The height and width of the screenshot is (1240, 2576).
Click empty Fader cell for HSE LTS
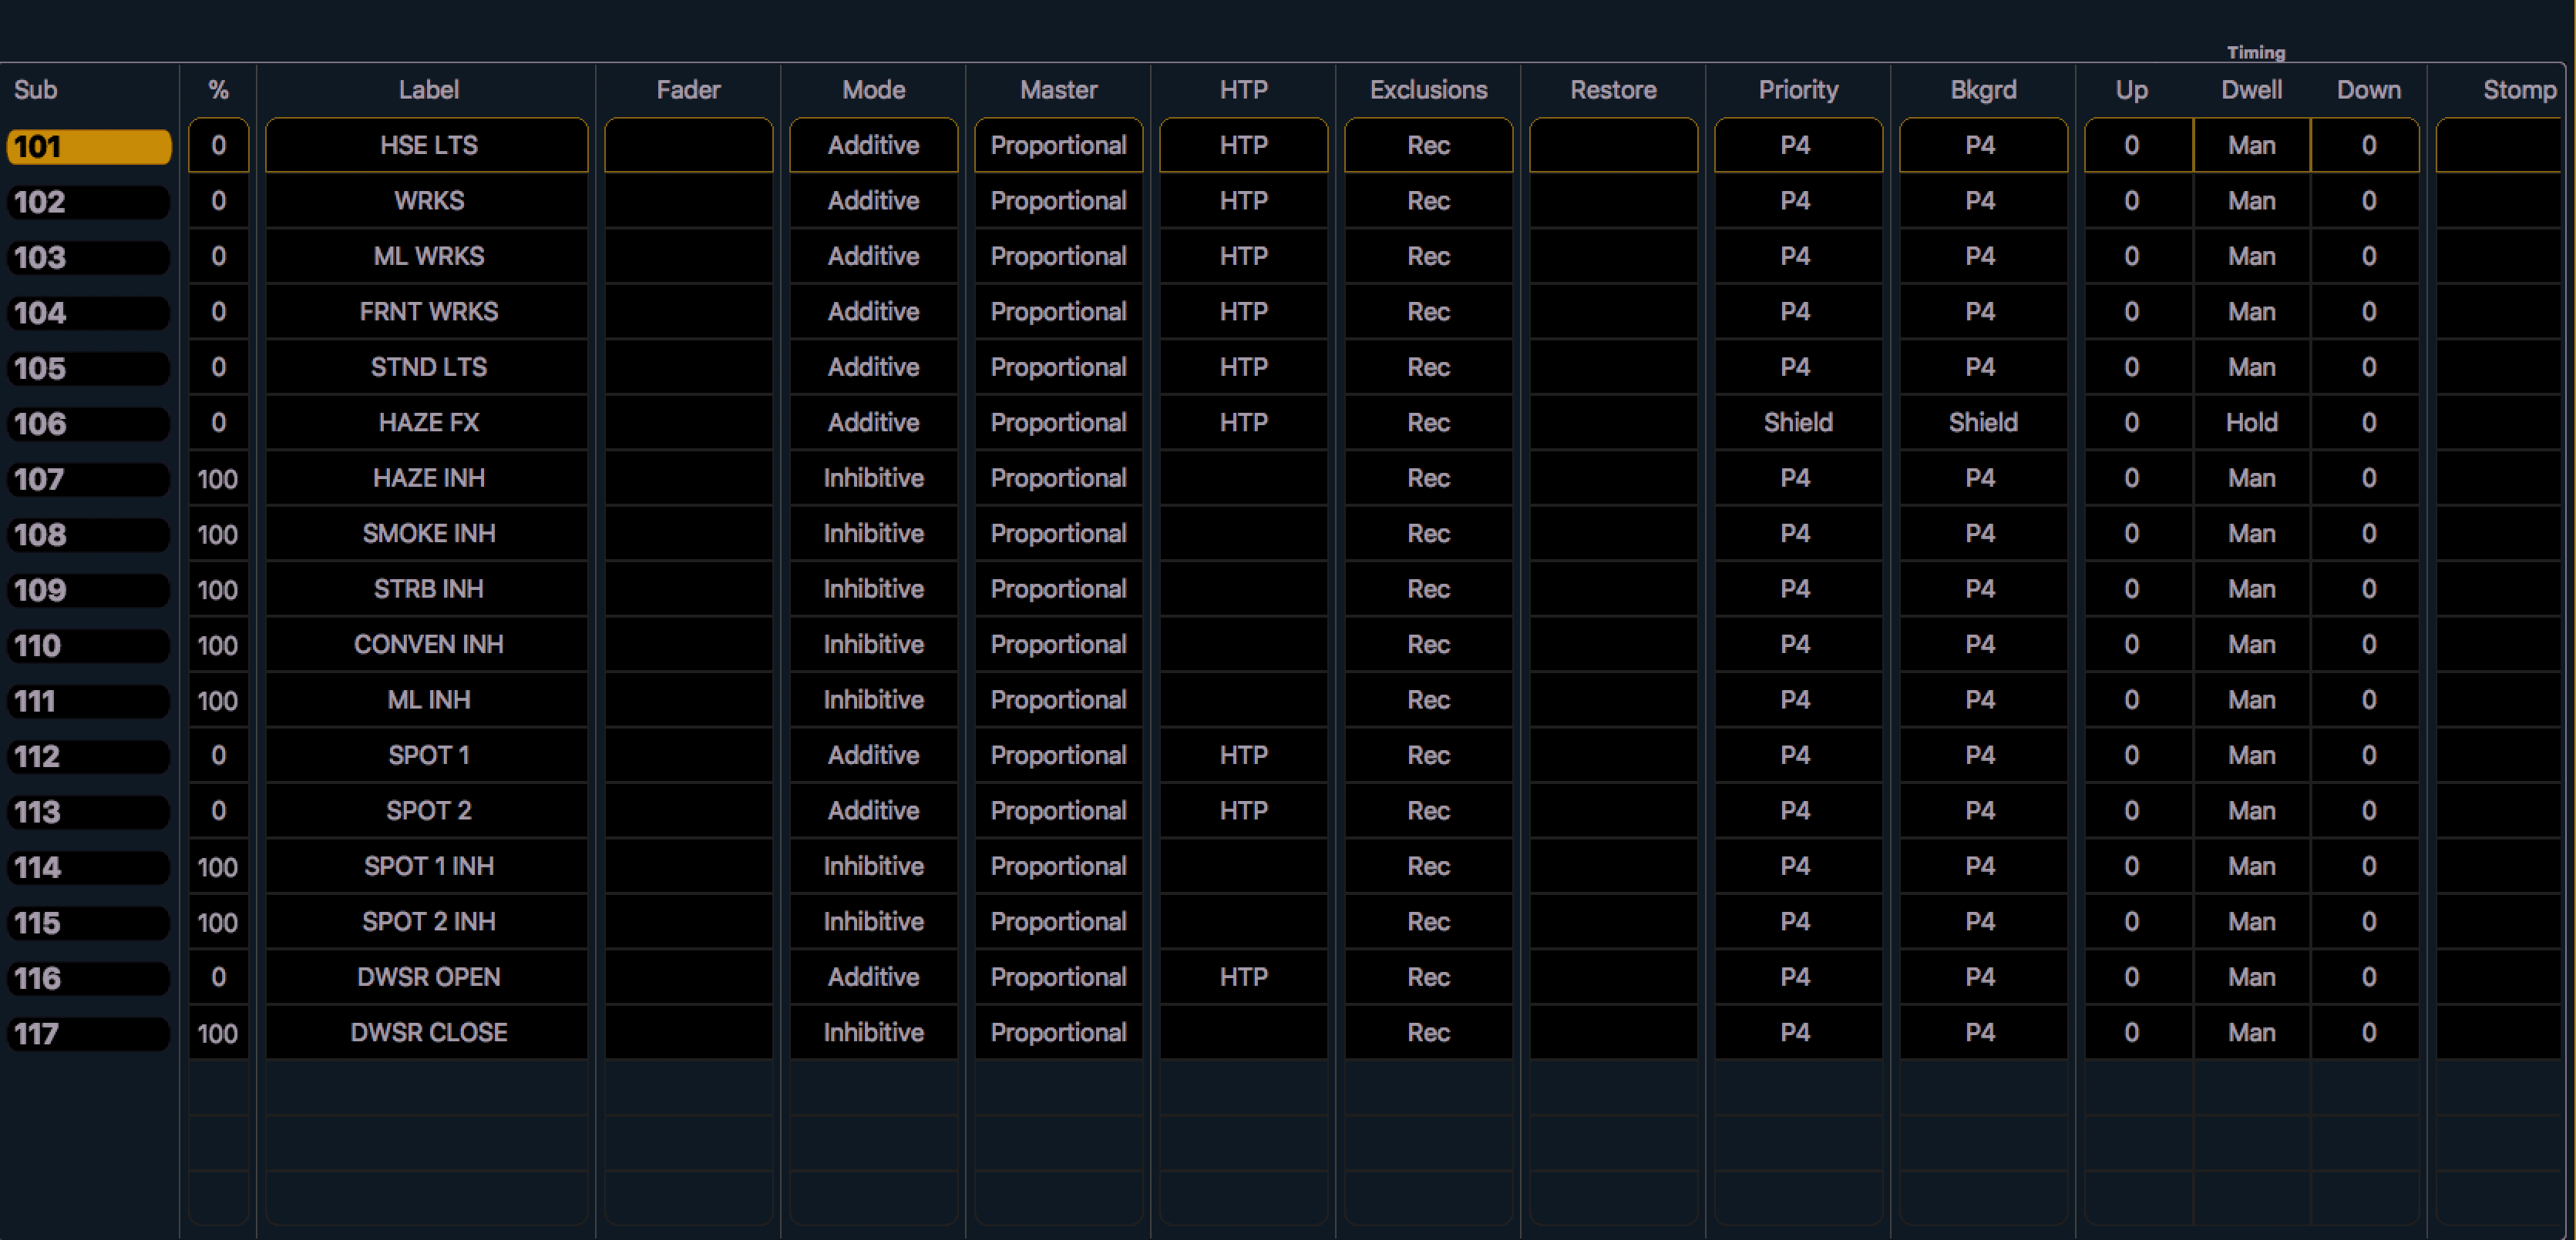click(x=688, y=146)
